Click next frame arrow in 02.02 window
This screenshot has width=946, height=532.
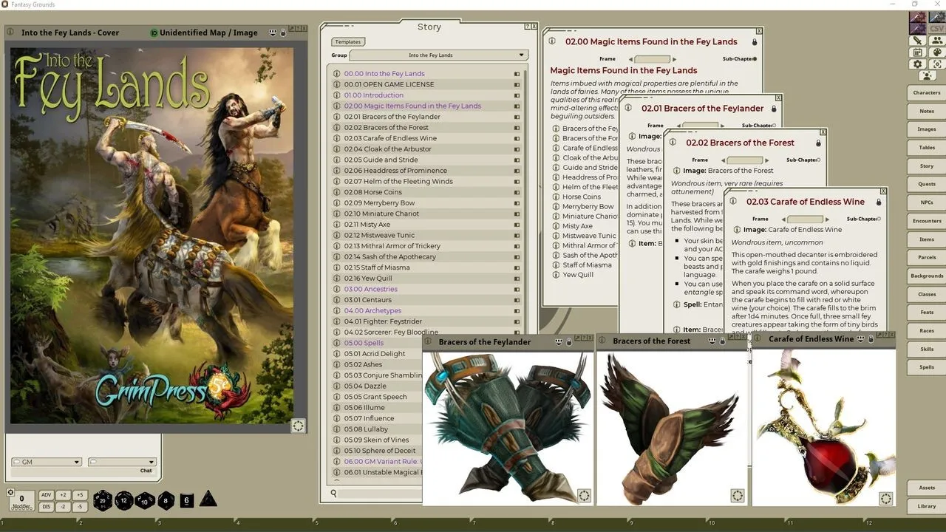point(766,160)
